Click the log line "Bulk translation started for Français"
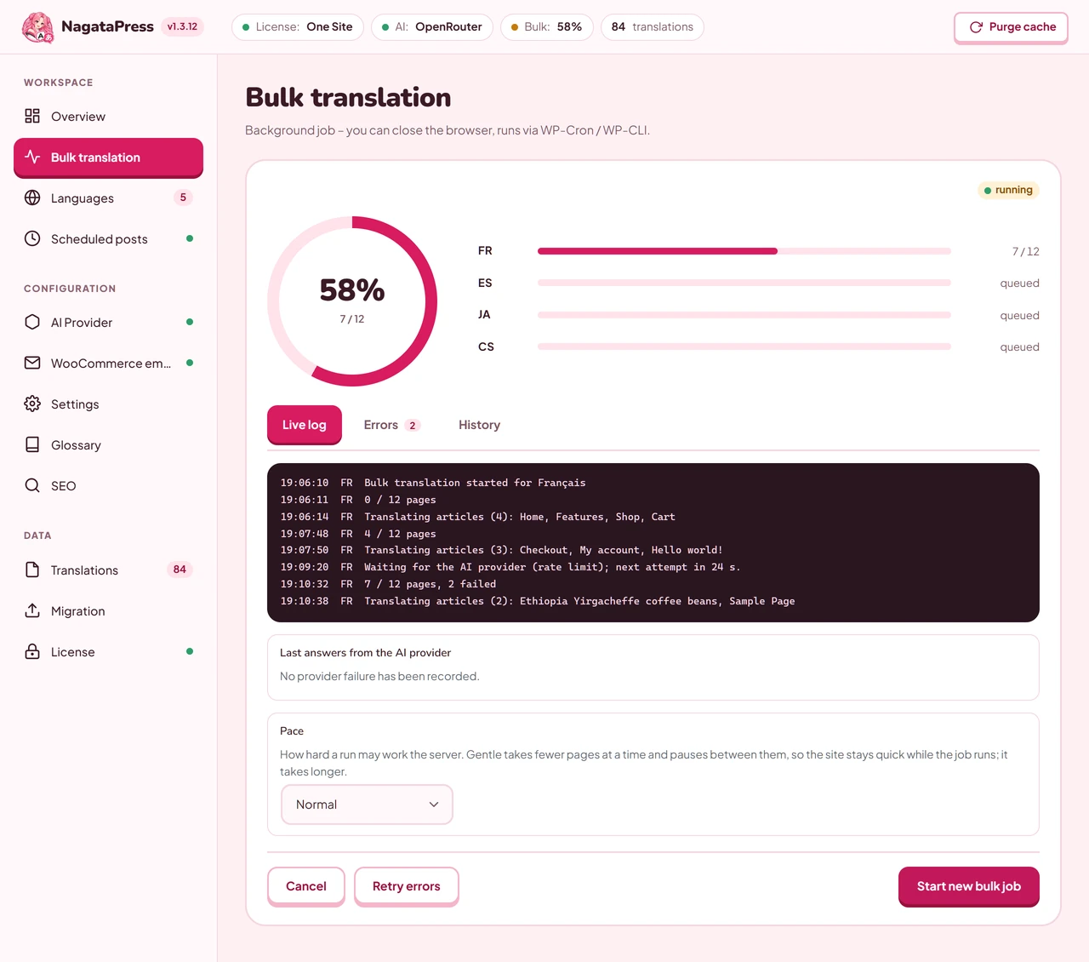 tap(475, 483)
